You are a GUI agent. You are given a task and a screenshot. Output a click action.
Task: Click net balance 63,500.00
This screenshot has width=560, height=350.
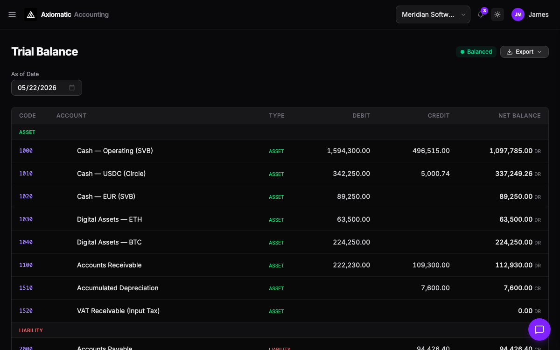tap(516, 219)
